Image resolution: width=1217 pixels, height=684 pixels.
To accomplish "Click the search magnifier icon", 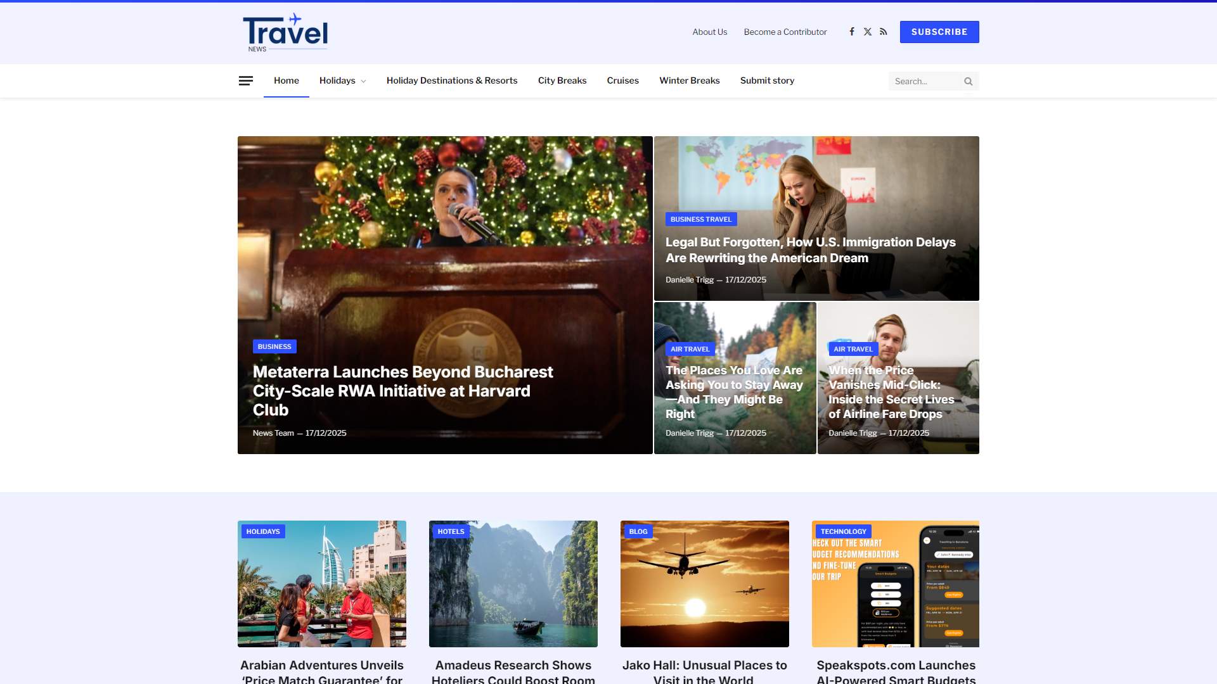I will (968, 81).
